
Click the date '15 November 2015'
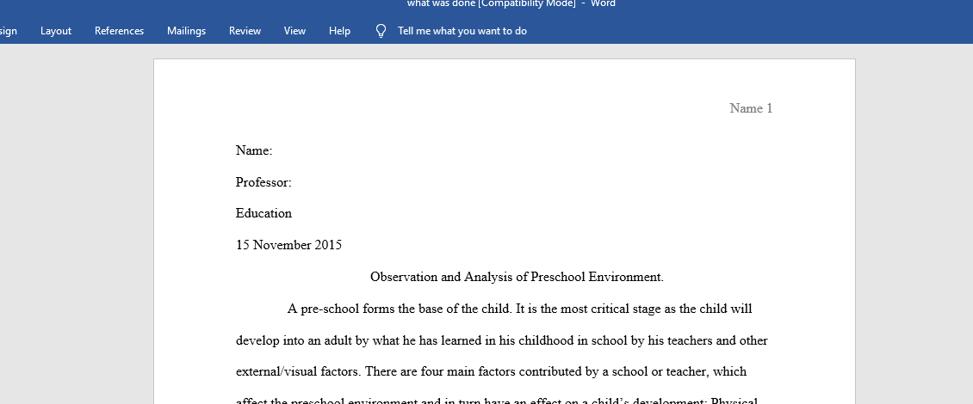(x=288, y=245)
